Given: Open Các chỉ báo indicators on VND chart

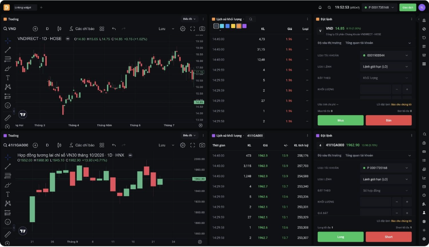Looking at the screenshot, I should point(82,29).
